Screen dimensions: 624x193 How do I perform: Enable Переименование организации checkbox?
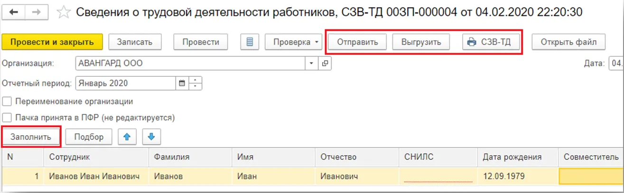click(7, 101)
